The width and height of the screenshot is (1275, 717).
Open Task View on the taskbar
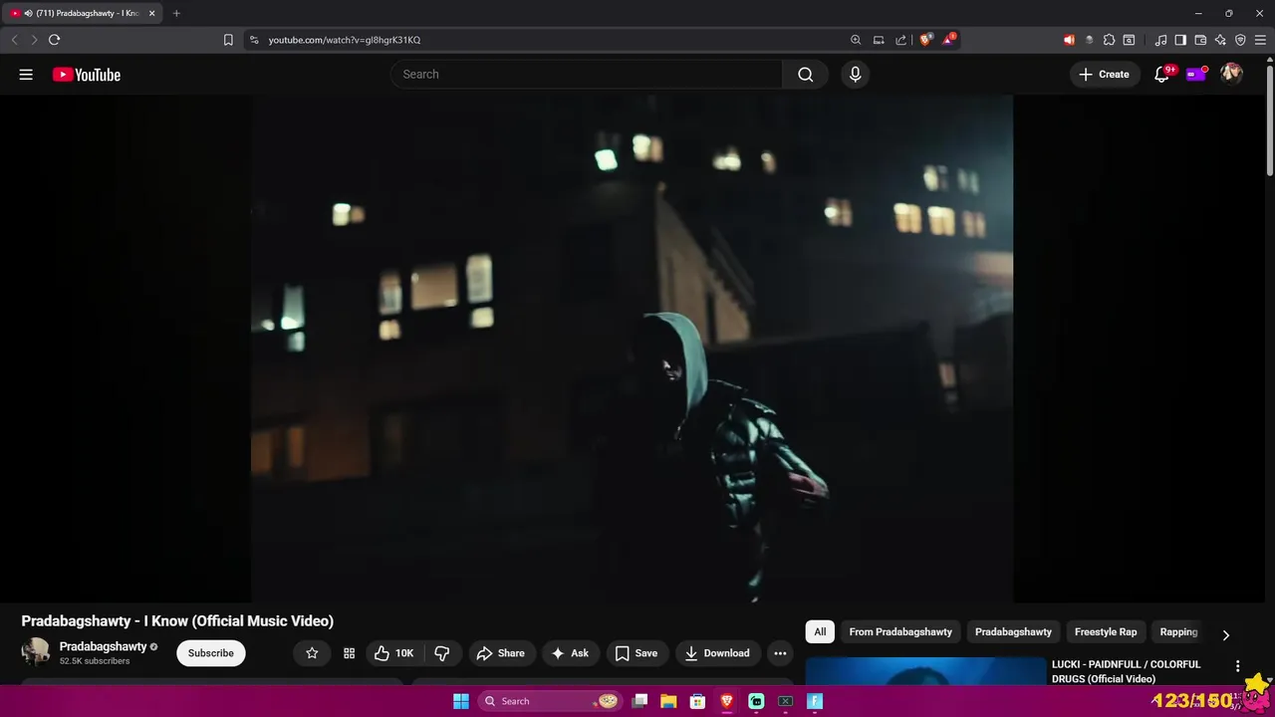[x=640, y=701]
